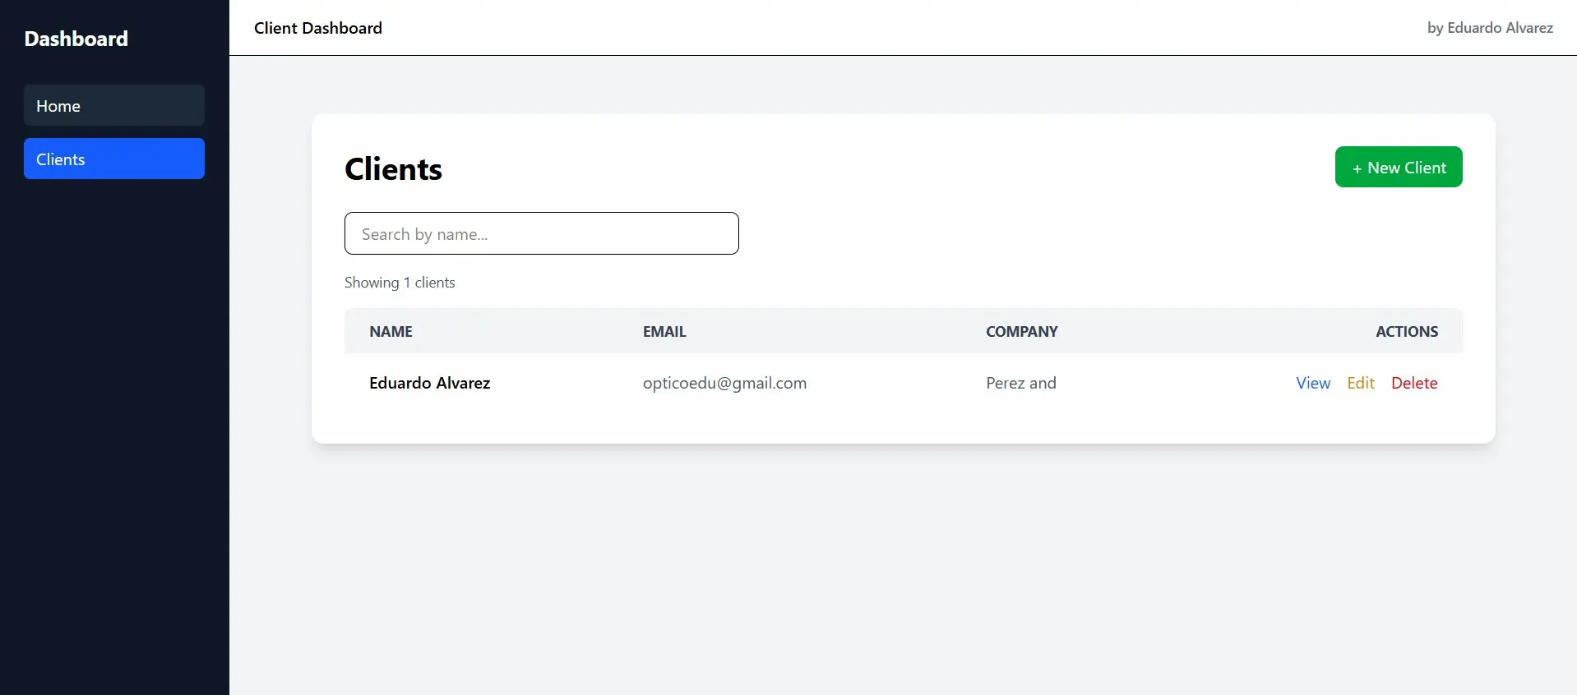Click the NAME column header
The height and width of the screenshot is (695, 1577).
point(391,332)
